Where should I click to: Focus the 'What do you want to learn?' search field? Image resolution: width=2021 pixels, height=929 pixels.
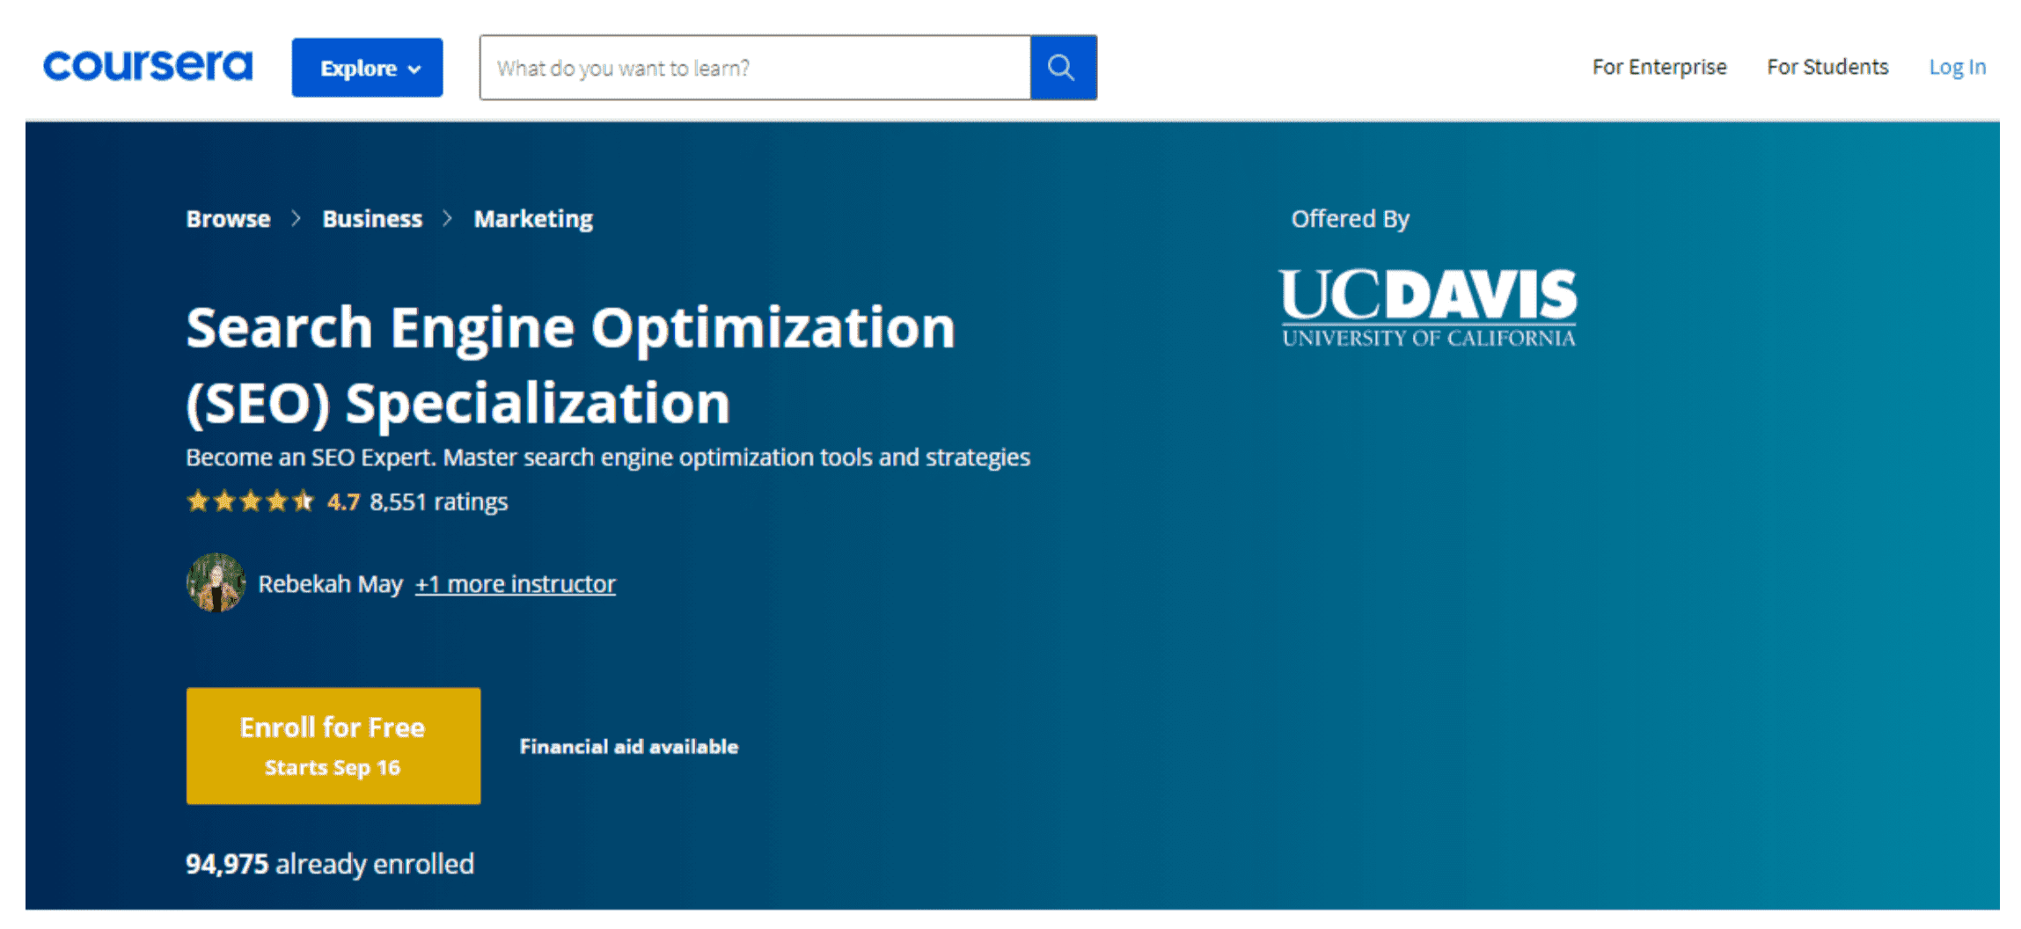coord(755,68)
